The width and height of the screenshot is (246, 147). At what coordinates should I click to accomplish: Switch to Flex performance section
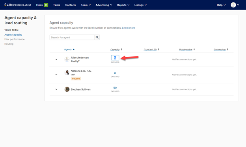[15, 39]
